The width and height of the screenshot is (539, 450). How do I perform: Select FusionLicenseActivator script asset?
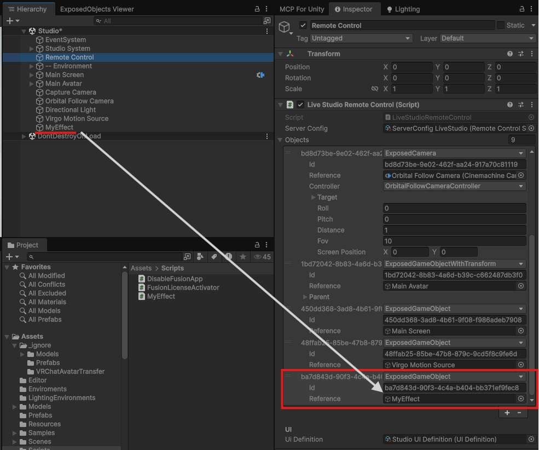(183, 288)
